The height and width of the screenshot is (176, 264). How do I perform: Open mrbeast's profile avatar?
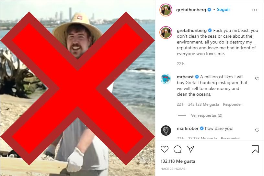click(x=166, y=79)
